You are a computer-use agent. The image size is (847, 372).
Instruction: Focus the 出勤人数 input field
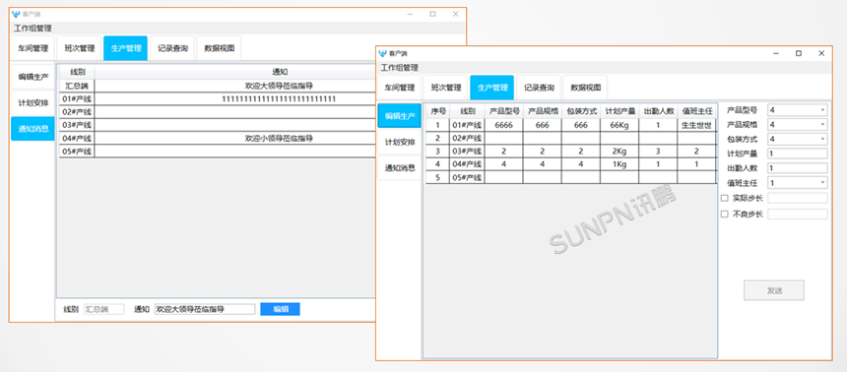point(798,168)
